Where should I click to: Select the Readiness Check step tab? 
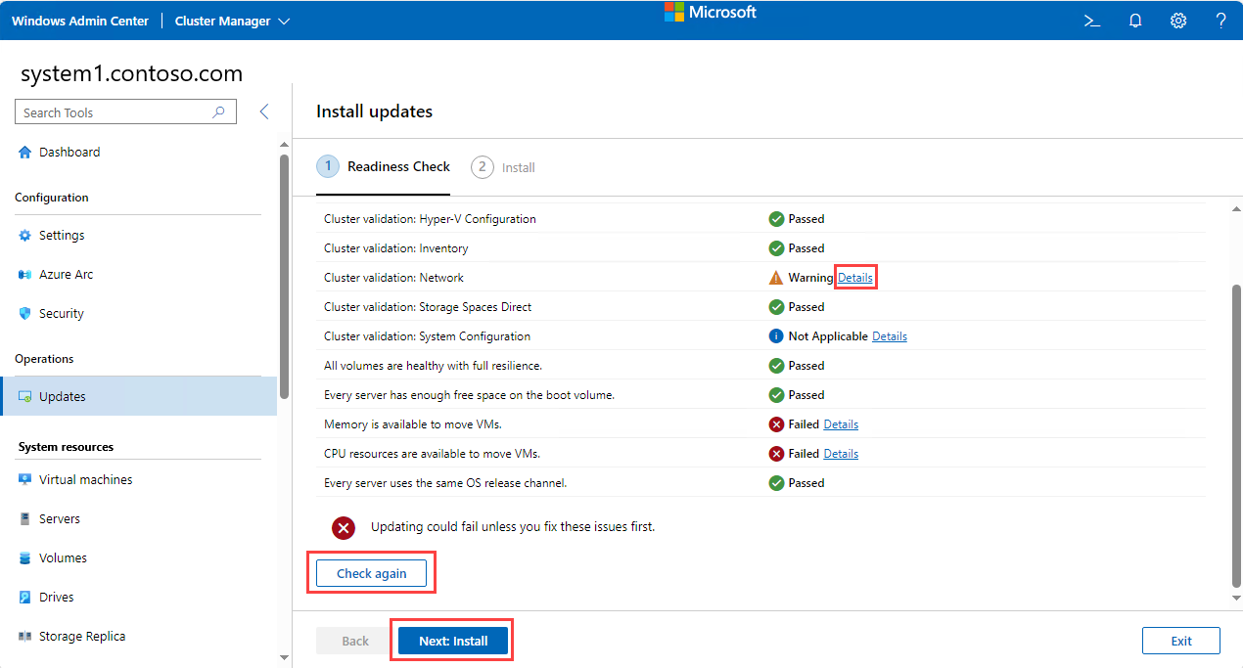384,167
